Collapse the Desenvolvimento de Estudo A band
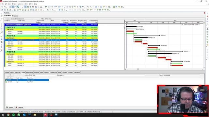The height and width of the screenshot is (117, 209). pos(5,25)
